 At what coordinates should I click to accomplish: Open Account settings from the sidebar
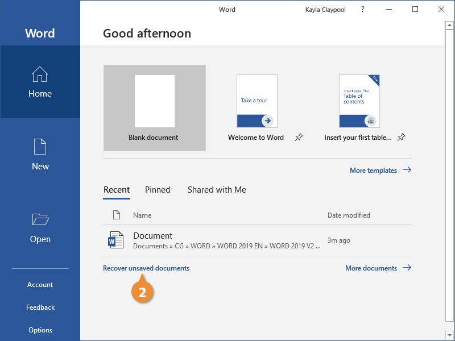pos(40,284)
